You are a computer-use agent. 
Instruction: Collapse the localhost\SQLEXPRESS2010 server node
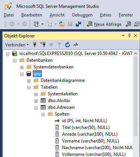coord(8,54)
